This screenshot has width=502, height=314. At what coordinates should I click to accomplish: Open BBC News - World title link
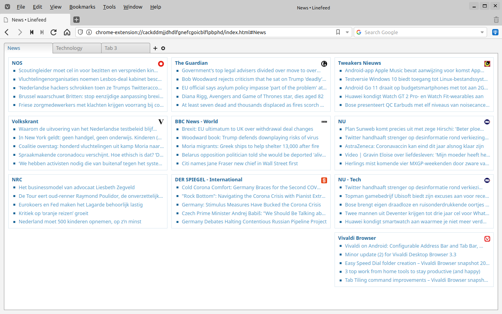pyautogui.click(x=196, y=121)
